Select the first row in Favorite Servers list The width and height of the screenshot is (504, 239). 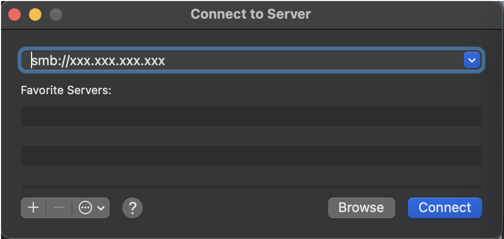pyautogui.click(x=251, y=116)
